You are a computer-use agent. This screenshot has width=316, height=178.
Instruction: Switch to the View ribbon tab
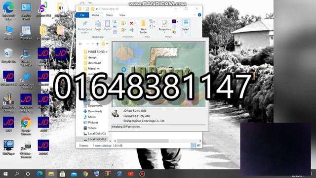(122, 15)
